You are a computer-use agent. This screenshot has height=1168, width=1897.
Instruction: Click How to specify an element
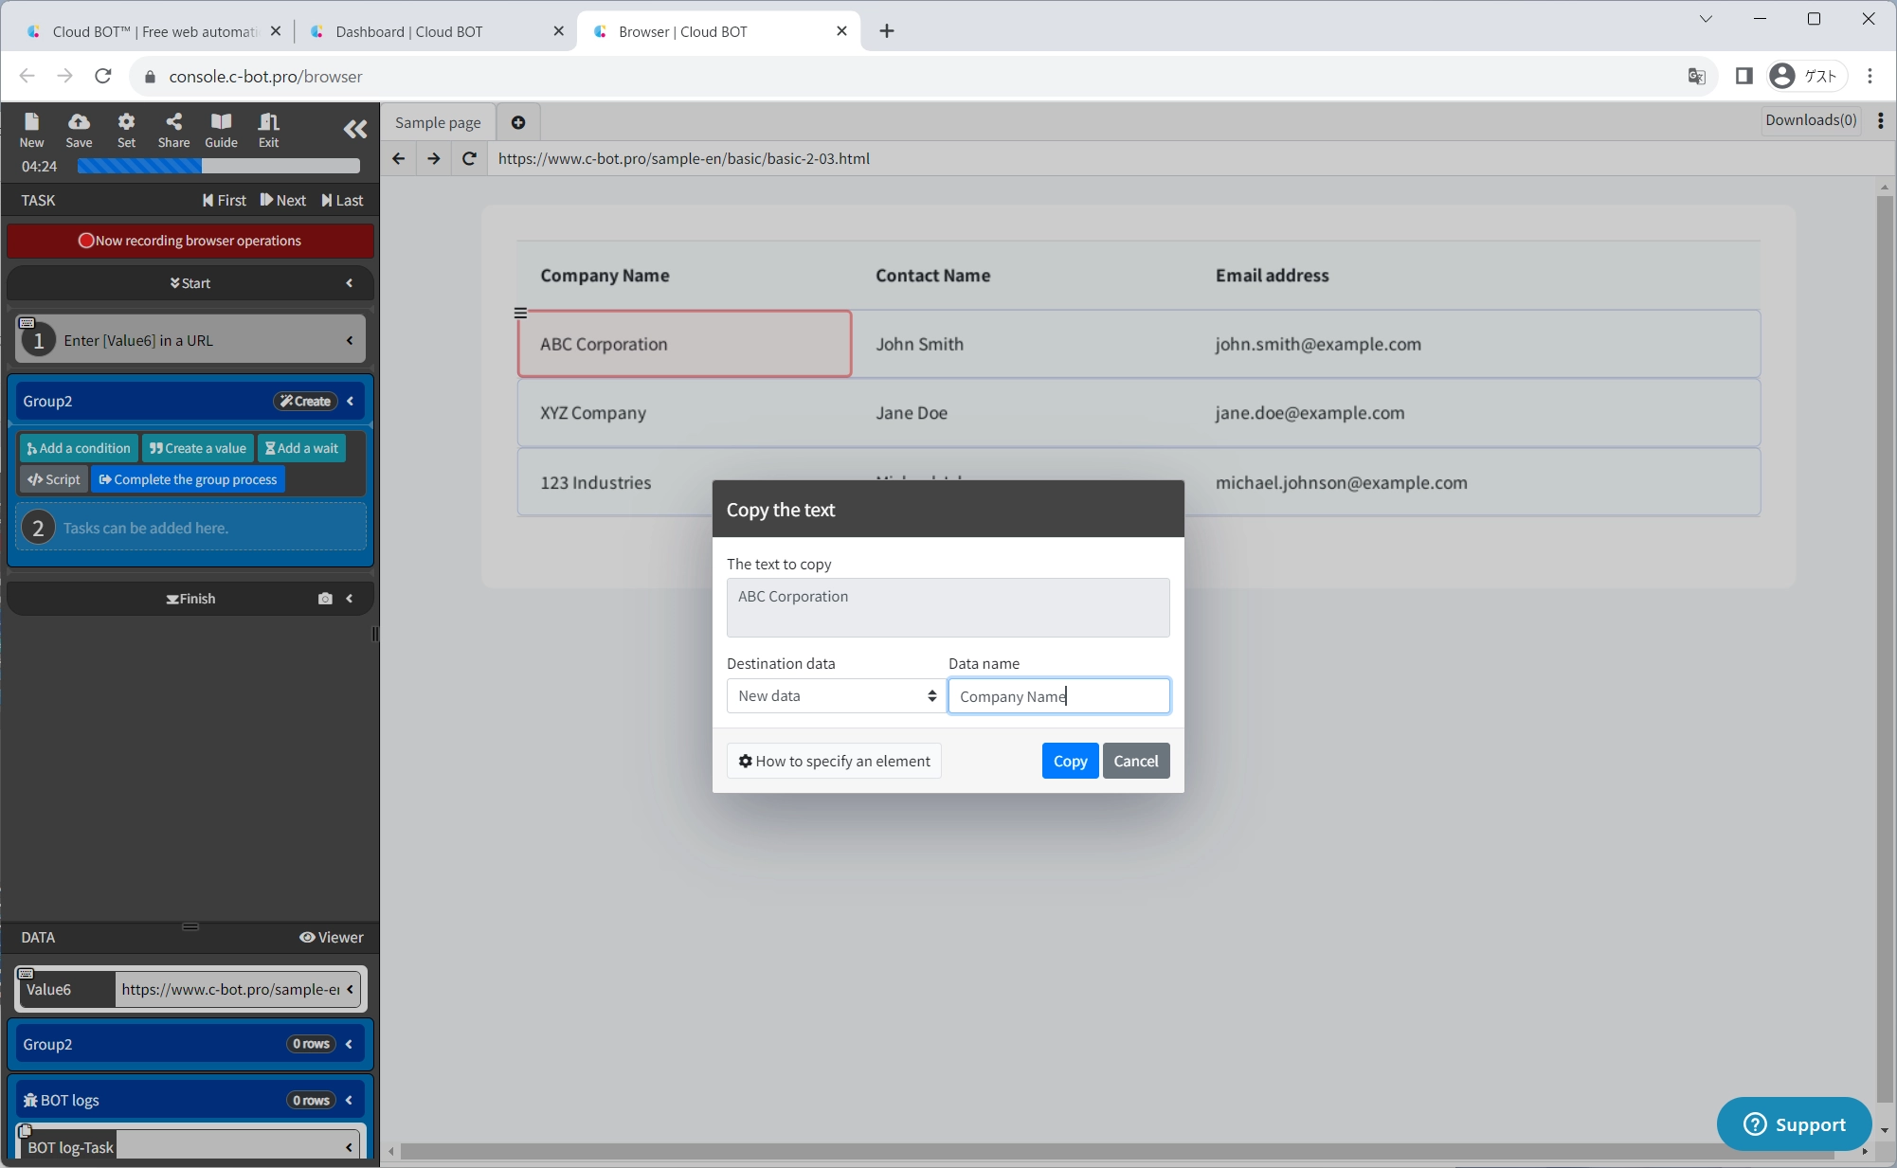(x=834, y=761)
